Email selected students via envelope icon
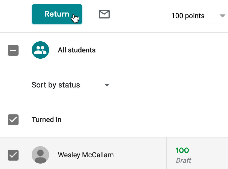Viewport: 228px width, 169px height. [x=104, y=14]
